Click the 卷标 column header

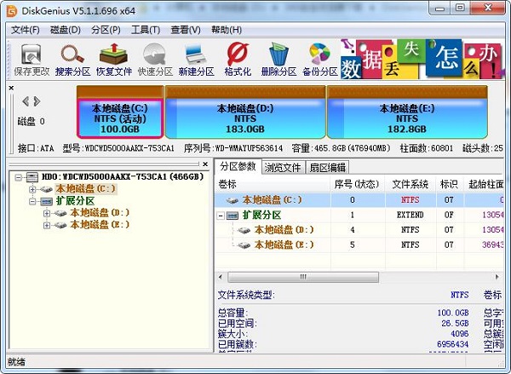[273, 185]
